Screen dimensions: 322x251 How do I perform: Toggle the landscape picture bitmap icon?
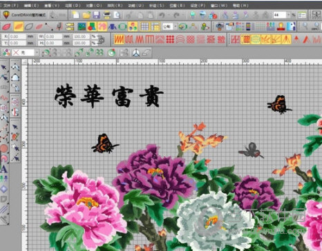pyautogui.click(x=82, y=26)
